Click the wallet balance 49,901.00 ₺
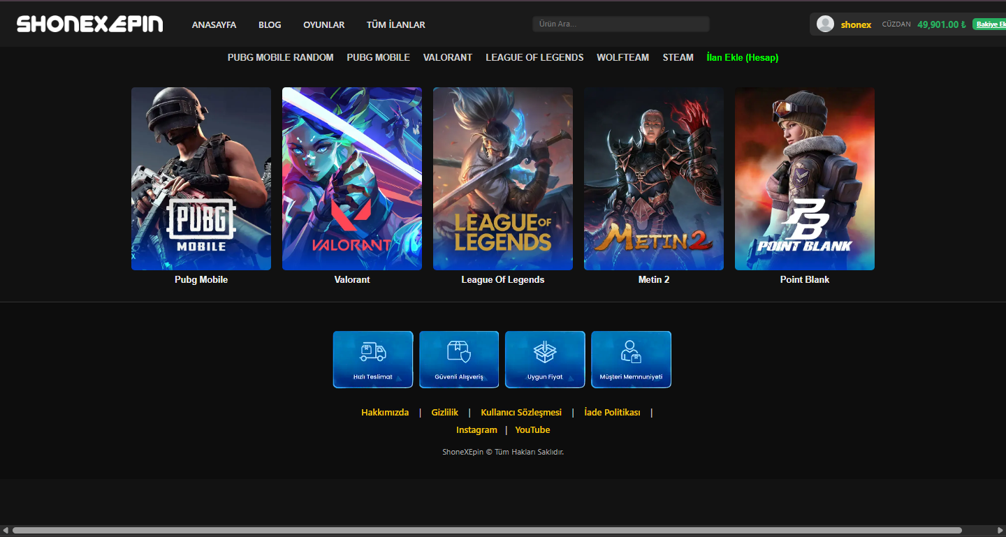 pyautogui.click(x=942, y=24)
